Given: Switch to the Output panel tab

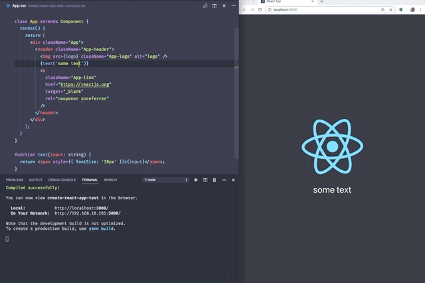Looking at the screenshot, I should tap(36, 180).
